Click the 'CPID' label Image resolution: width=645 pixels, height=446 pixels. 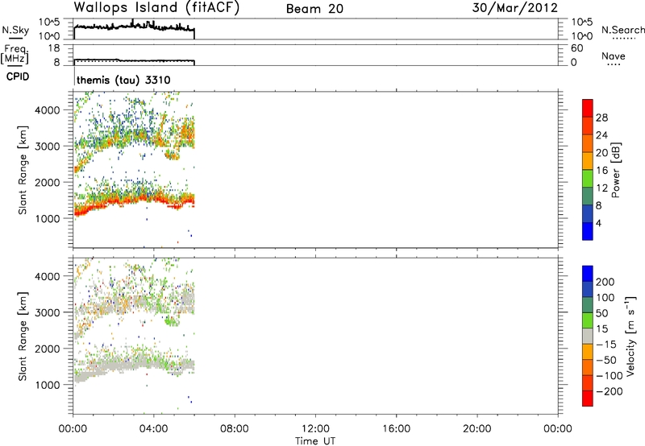click(18, 76)
